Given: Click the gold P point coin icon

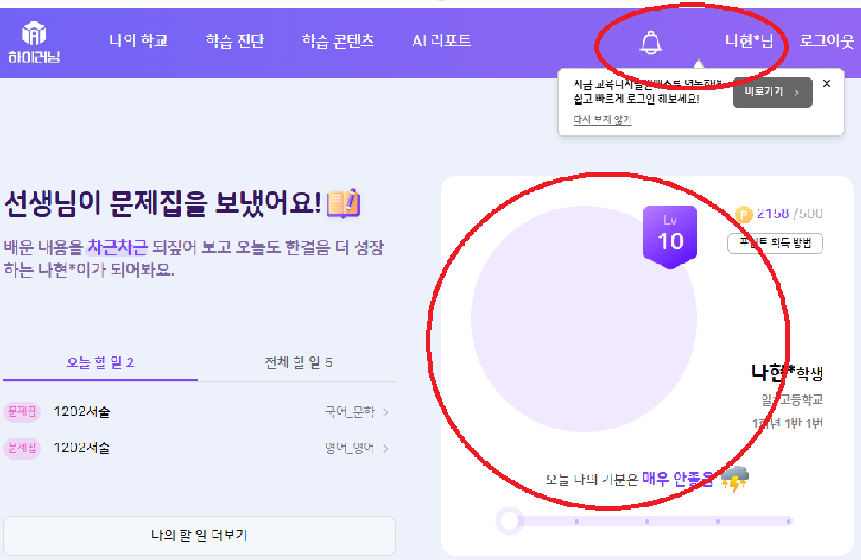Looking at the screenshot, I should pyautogui.click(x=744, y=214).
